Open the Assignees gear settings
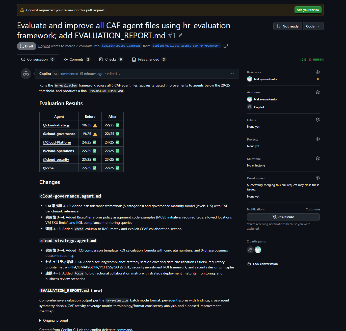The image size is (346, 331). pyautogui.click(x=317, y=92)
